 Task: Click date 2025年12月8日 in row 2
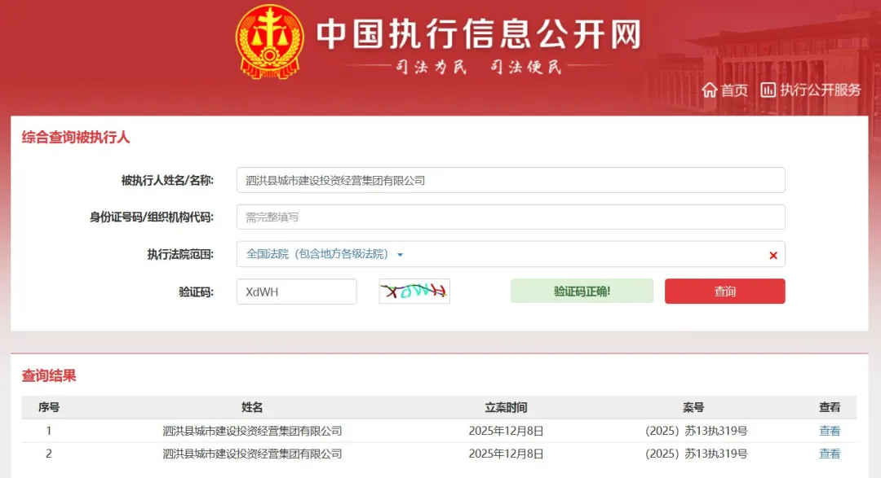[x=507, y=454]
